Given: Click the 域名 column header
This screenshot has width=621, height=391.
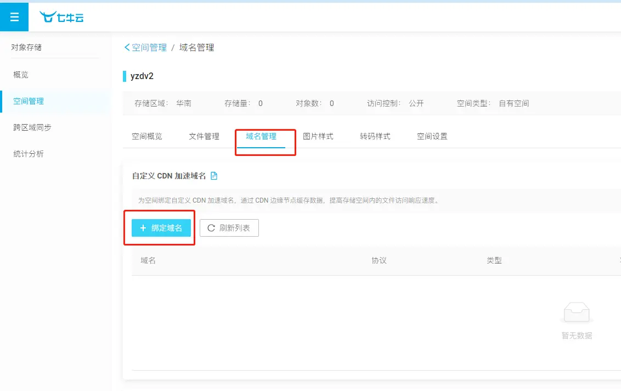Looking at the screenshot, I should [x=148, y=260].
